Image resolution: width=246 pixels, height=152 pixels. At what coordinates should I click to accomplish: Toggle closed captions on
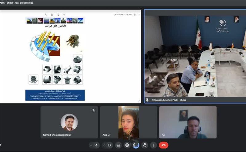click(118, 145)
